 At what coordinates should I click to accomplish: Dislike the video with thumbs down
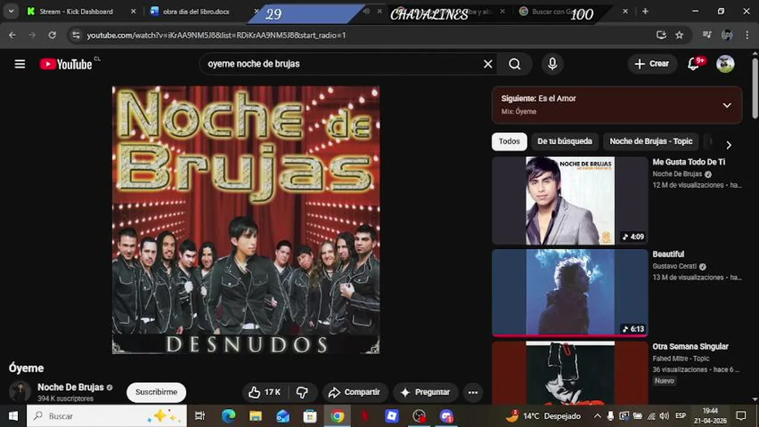click(x=302, y=392)
